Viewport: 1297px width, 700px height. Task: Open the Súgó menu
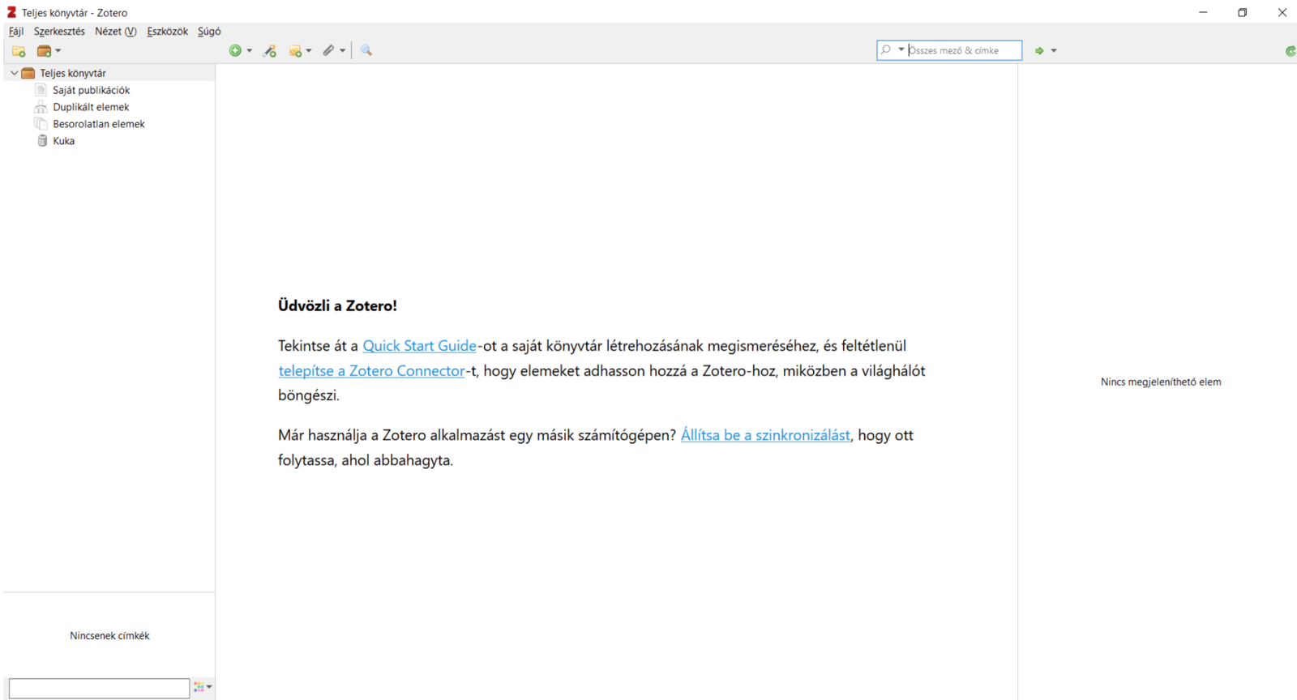[x=209, y=32]
